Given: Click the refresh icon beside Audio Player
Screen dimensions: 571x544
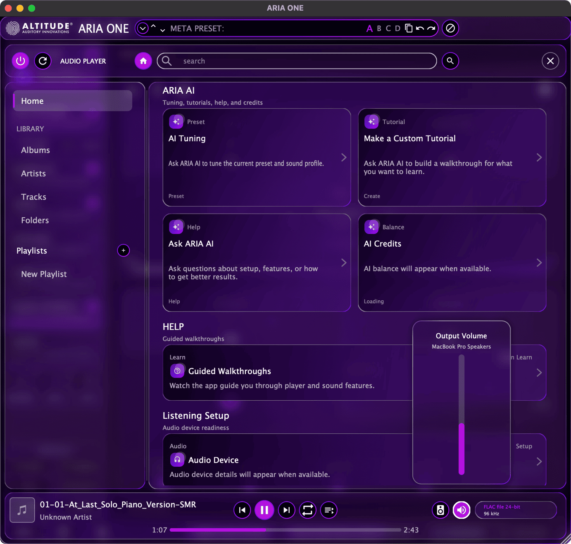Looking at the screenshot, I should coord(43,61).
